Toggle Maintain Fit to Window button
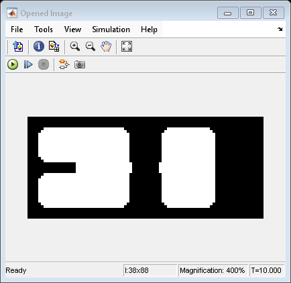 [x=127, y=46]
